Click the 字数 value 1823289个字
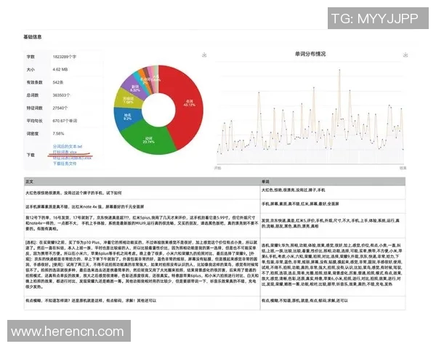The image size is (436, 349). click(x=65, y=56)
